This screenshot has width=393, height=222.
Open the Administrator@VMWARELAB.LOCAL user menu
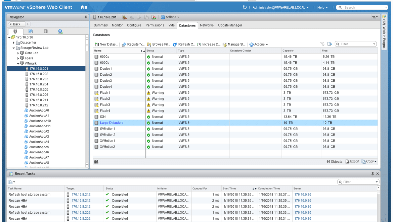click(280, 7)
